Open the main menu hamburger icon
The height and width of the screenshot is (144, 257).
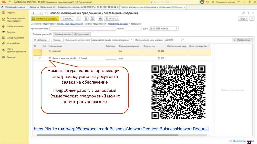(10, 2)
